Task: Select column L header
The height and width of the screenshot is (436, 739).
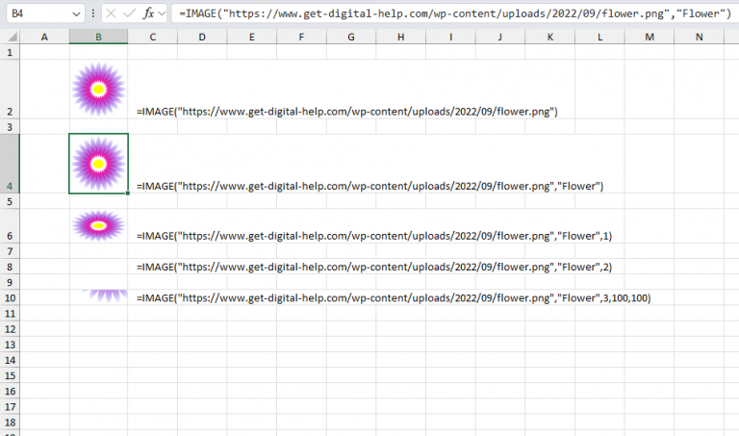Action: (x=599, y=37)
